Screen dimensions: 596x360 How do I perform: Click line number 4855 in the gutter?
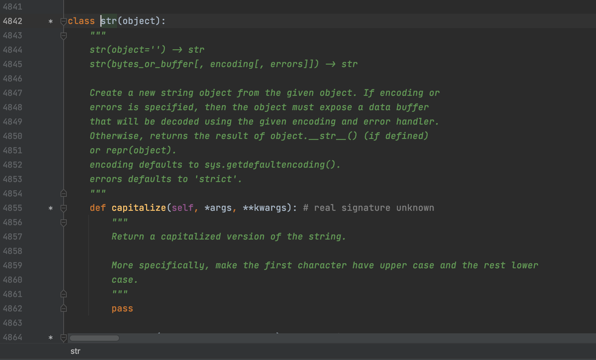[13, 208]
